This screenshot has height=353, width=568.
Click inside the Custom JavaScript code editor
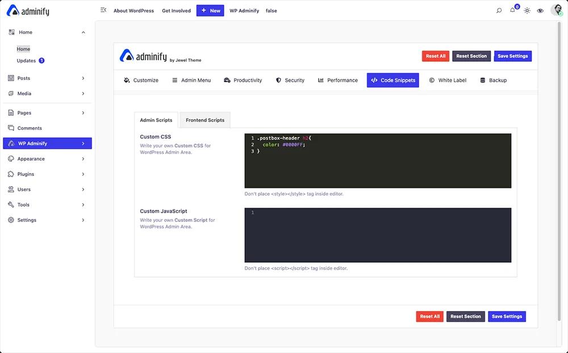378,235
